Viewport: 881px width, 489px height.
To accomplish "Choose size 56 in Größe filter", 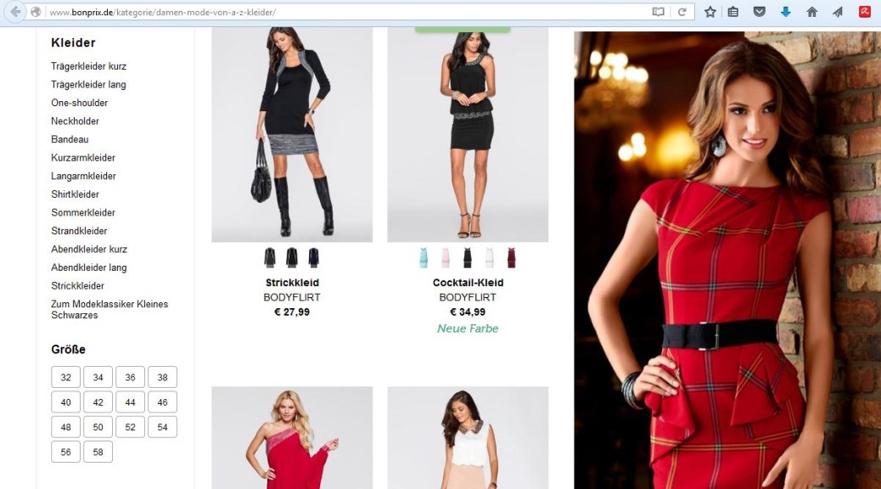I will [65, 452].
